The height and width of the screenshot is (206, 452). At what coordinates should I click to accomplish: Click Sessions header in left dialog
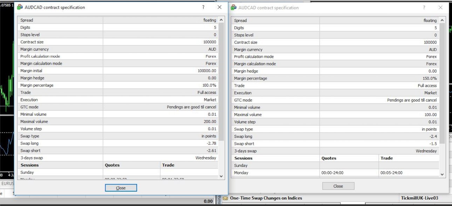click(x=29, y=165)
